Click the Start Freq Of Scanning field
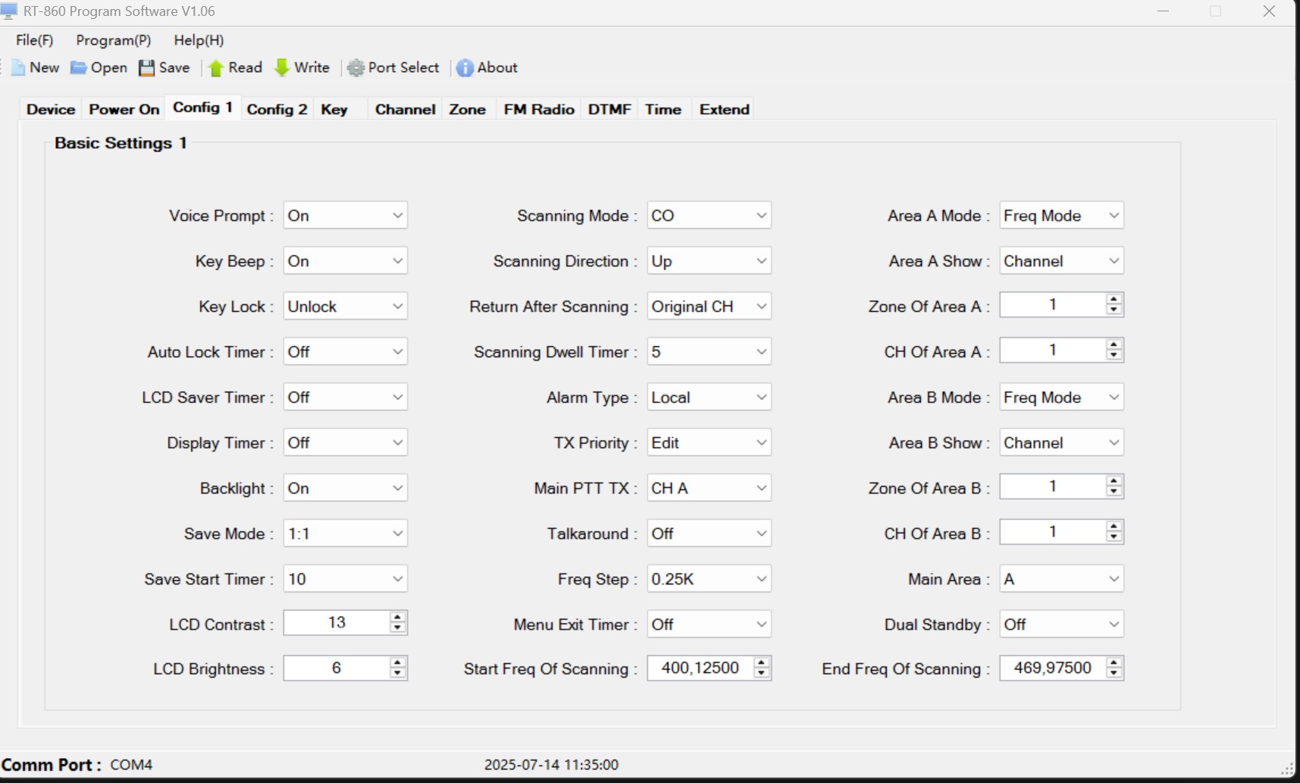The image size is (1300, 783). click(x=699, y=668)
